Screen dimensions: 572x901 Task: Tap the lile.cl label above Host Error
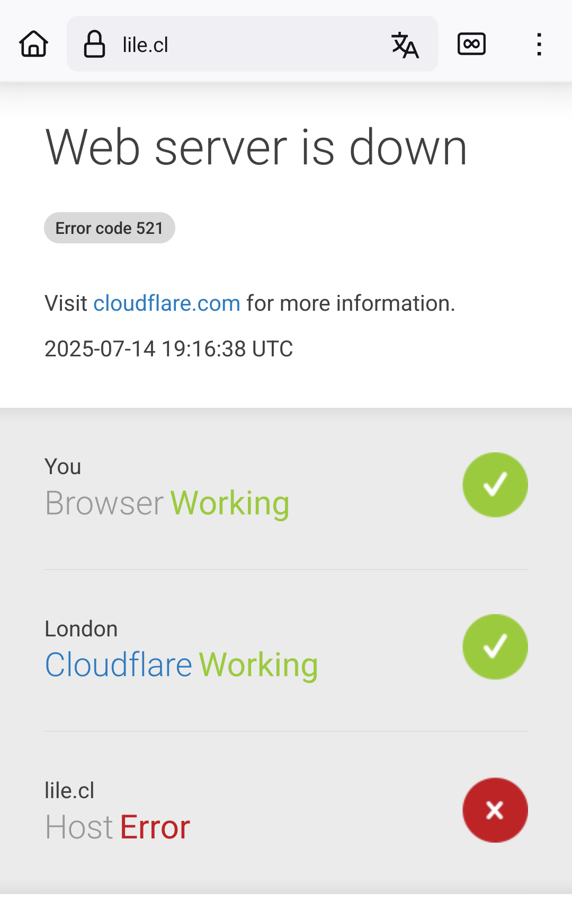(x=69, y=791)
